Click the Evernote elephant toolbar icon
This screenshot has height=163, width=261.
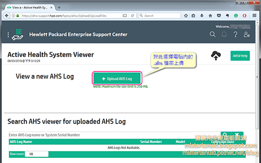(x=227, y=16)
